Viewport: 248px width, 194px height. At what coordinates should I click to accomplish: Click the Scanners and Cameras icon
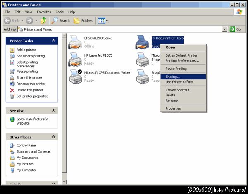(12, 152)
